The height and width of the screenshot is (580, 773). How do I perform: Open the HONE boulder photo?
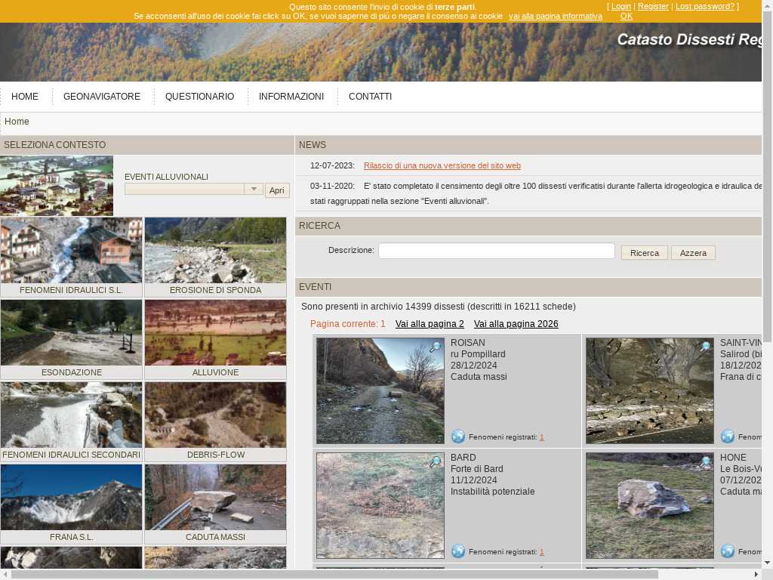point(650,505)
